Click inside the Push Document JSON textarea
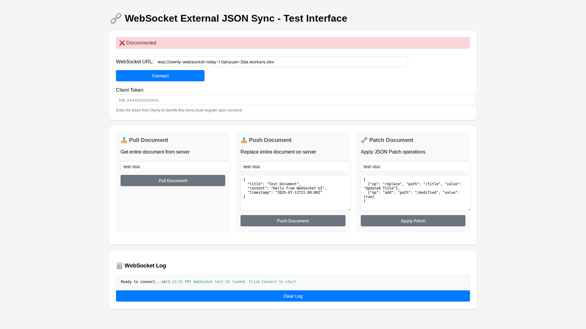586x329 pixels. pyautogui.click(x=296, y=193)
